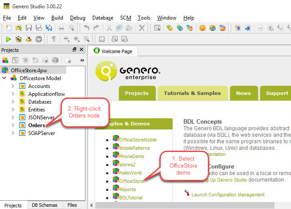Click the Print toolbar icon
This screenshot has width=291, height=209.
(x=61, y=28)
